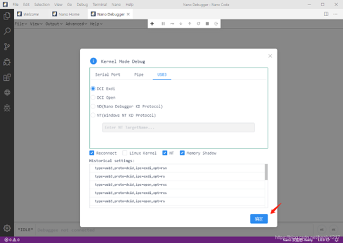Expand the debugger File dropdown menu
The width and height of the screenshot is (343, 243).
click(x=21, y=24)
